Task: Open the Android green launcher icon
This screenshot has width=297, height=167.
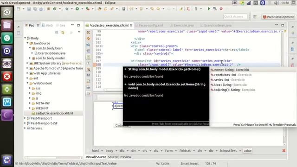Action: [x=7, y=90]
